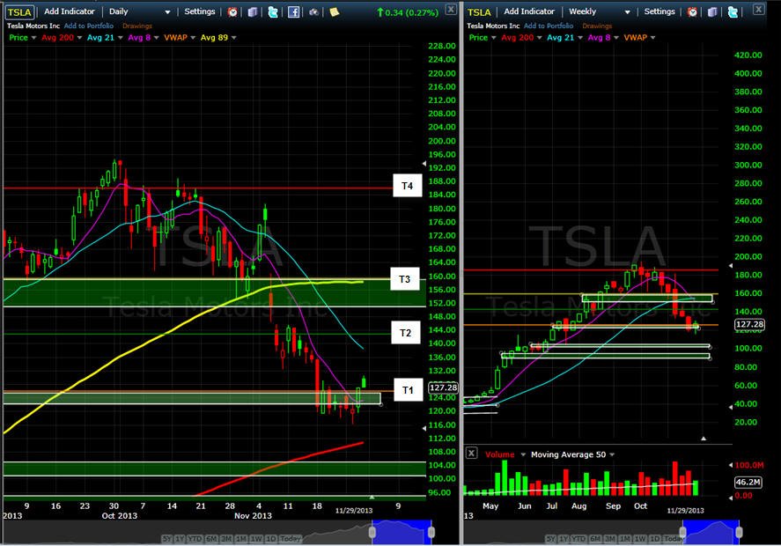
Task: Click the Facebook share icon
Action: [293, 12]
